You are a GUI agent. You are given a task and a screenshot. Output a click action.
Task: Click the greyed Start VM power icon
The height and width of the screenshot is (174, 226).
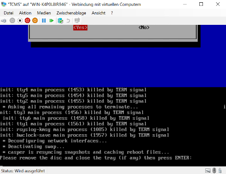click(x=12, y=20)
